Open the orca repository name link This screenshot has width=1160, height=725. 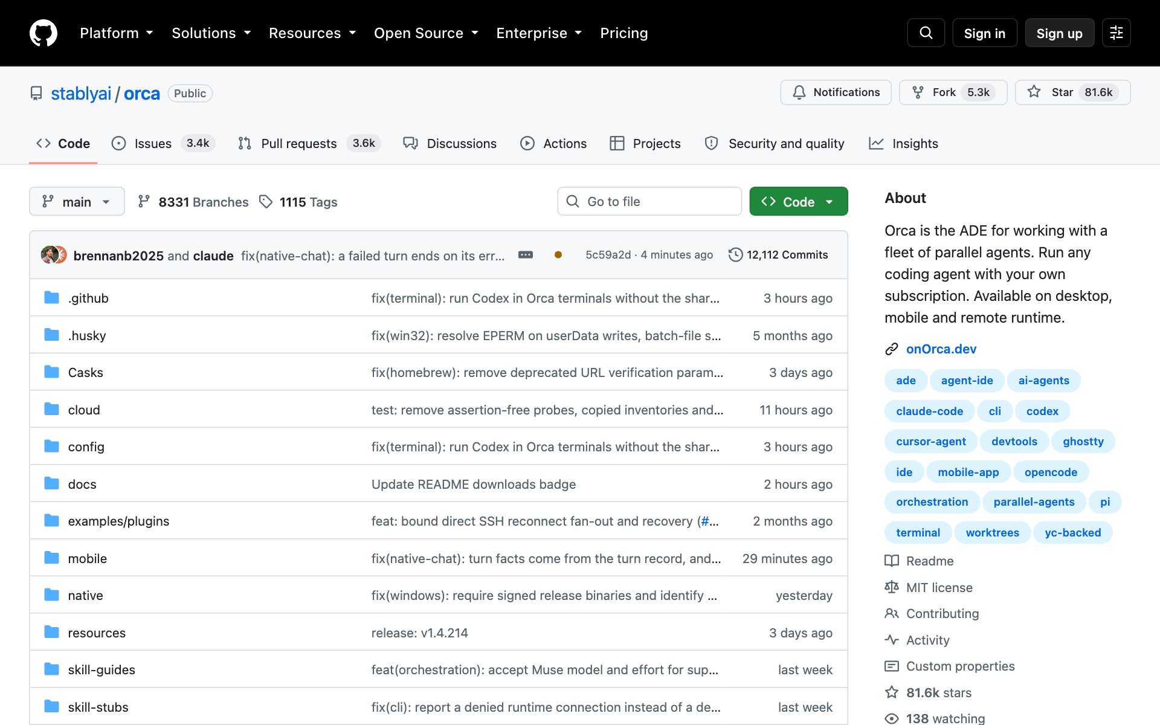(x=142, y=94)
